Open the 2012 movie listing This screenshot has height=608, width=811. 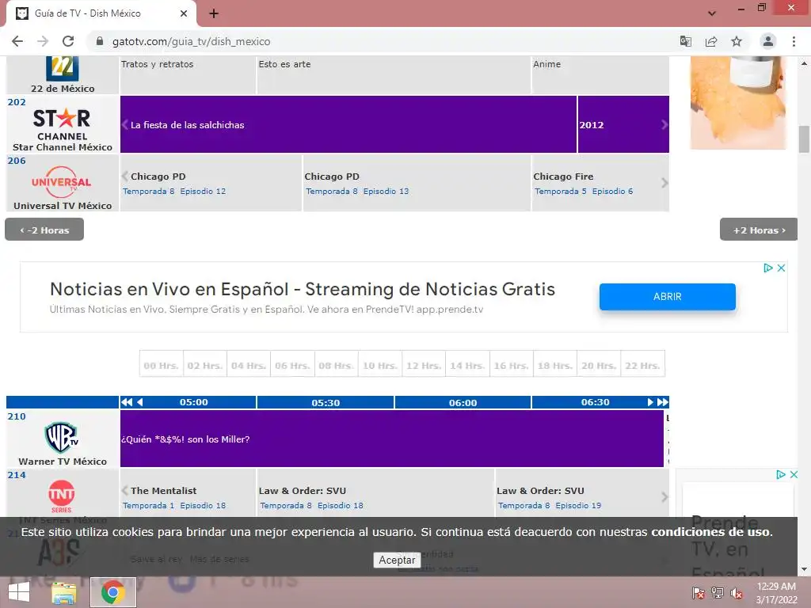623,124
